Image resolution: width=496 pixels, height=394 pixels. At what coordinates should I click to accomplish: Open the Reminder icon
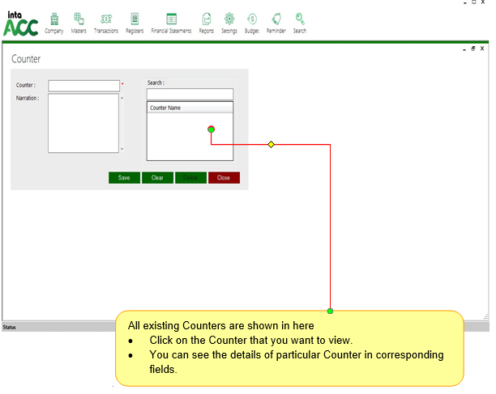(276, 19)
